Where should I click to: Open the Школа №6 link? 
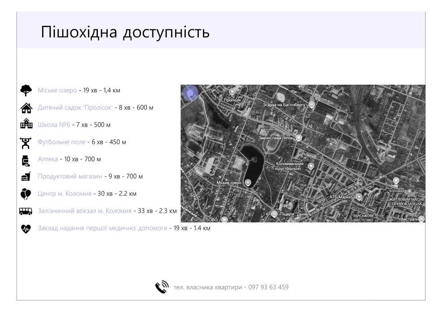54,125
